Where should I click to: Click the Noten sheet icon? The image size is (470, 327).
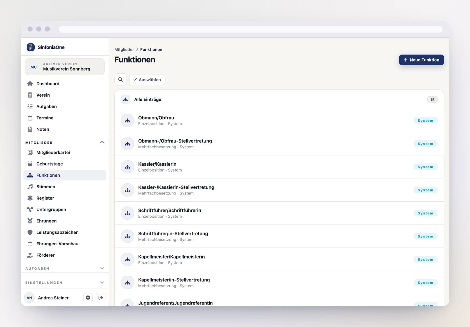point(30,129)
